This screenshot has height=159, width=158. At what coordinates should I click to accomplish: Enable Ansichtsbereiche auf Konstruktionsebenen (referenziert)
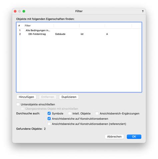tap(49, 124)
